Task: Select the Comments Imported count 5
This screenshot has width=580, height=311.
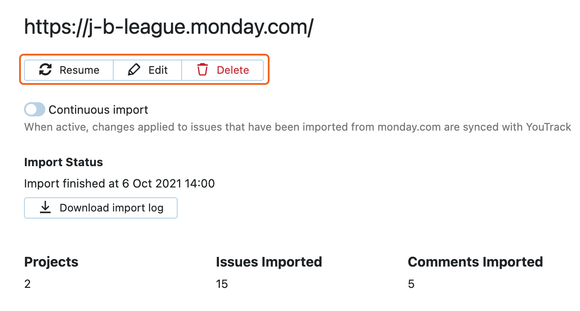Action: [x=411, y=284]
